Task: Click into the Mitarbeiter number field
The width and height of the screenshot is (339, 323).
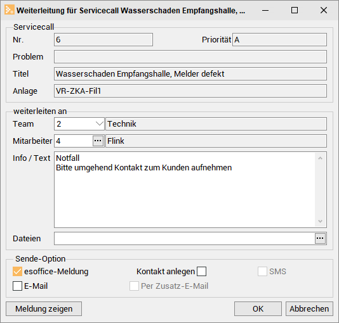Action: (74, 141)
